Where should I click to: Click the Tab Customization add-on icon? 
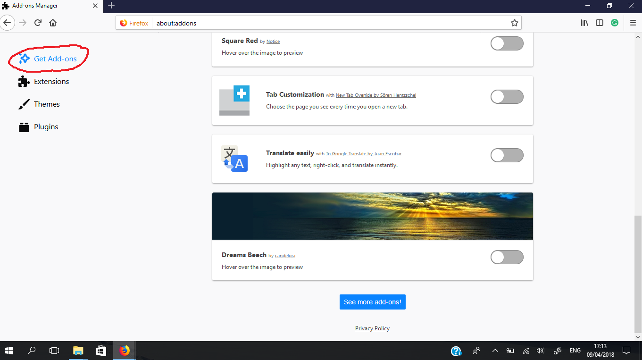(234, 100)
